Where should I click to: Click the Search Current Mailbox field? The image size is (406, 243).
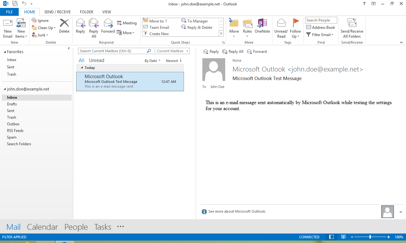[x=113, y=51]
